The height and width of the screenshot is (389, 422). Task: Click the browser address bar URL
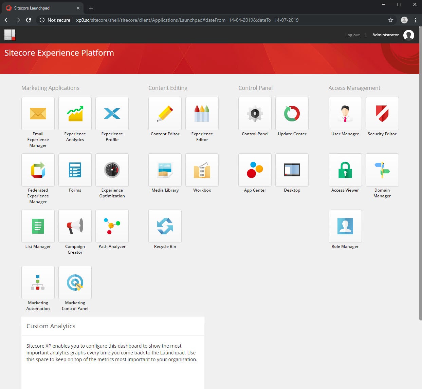pyautogui.click(x=187, y=20)
